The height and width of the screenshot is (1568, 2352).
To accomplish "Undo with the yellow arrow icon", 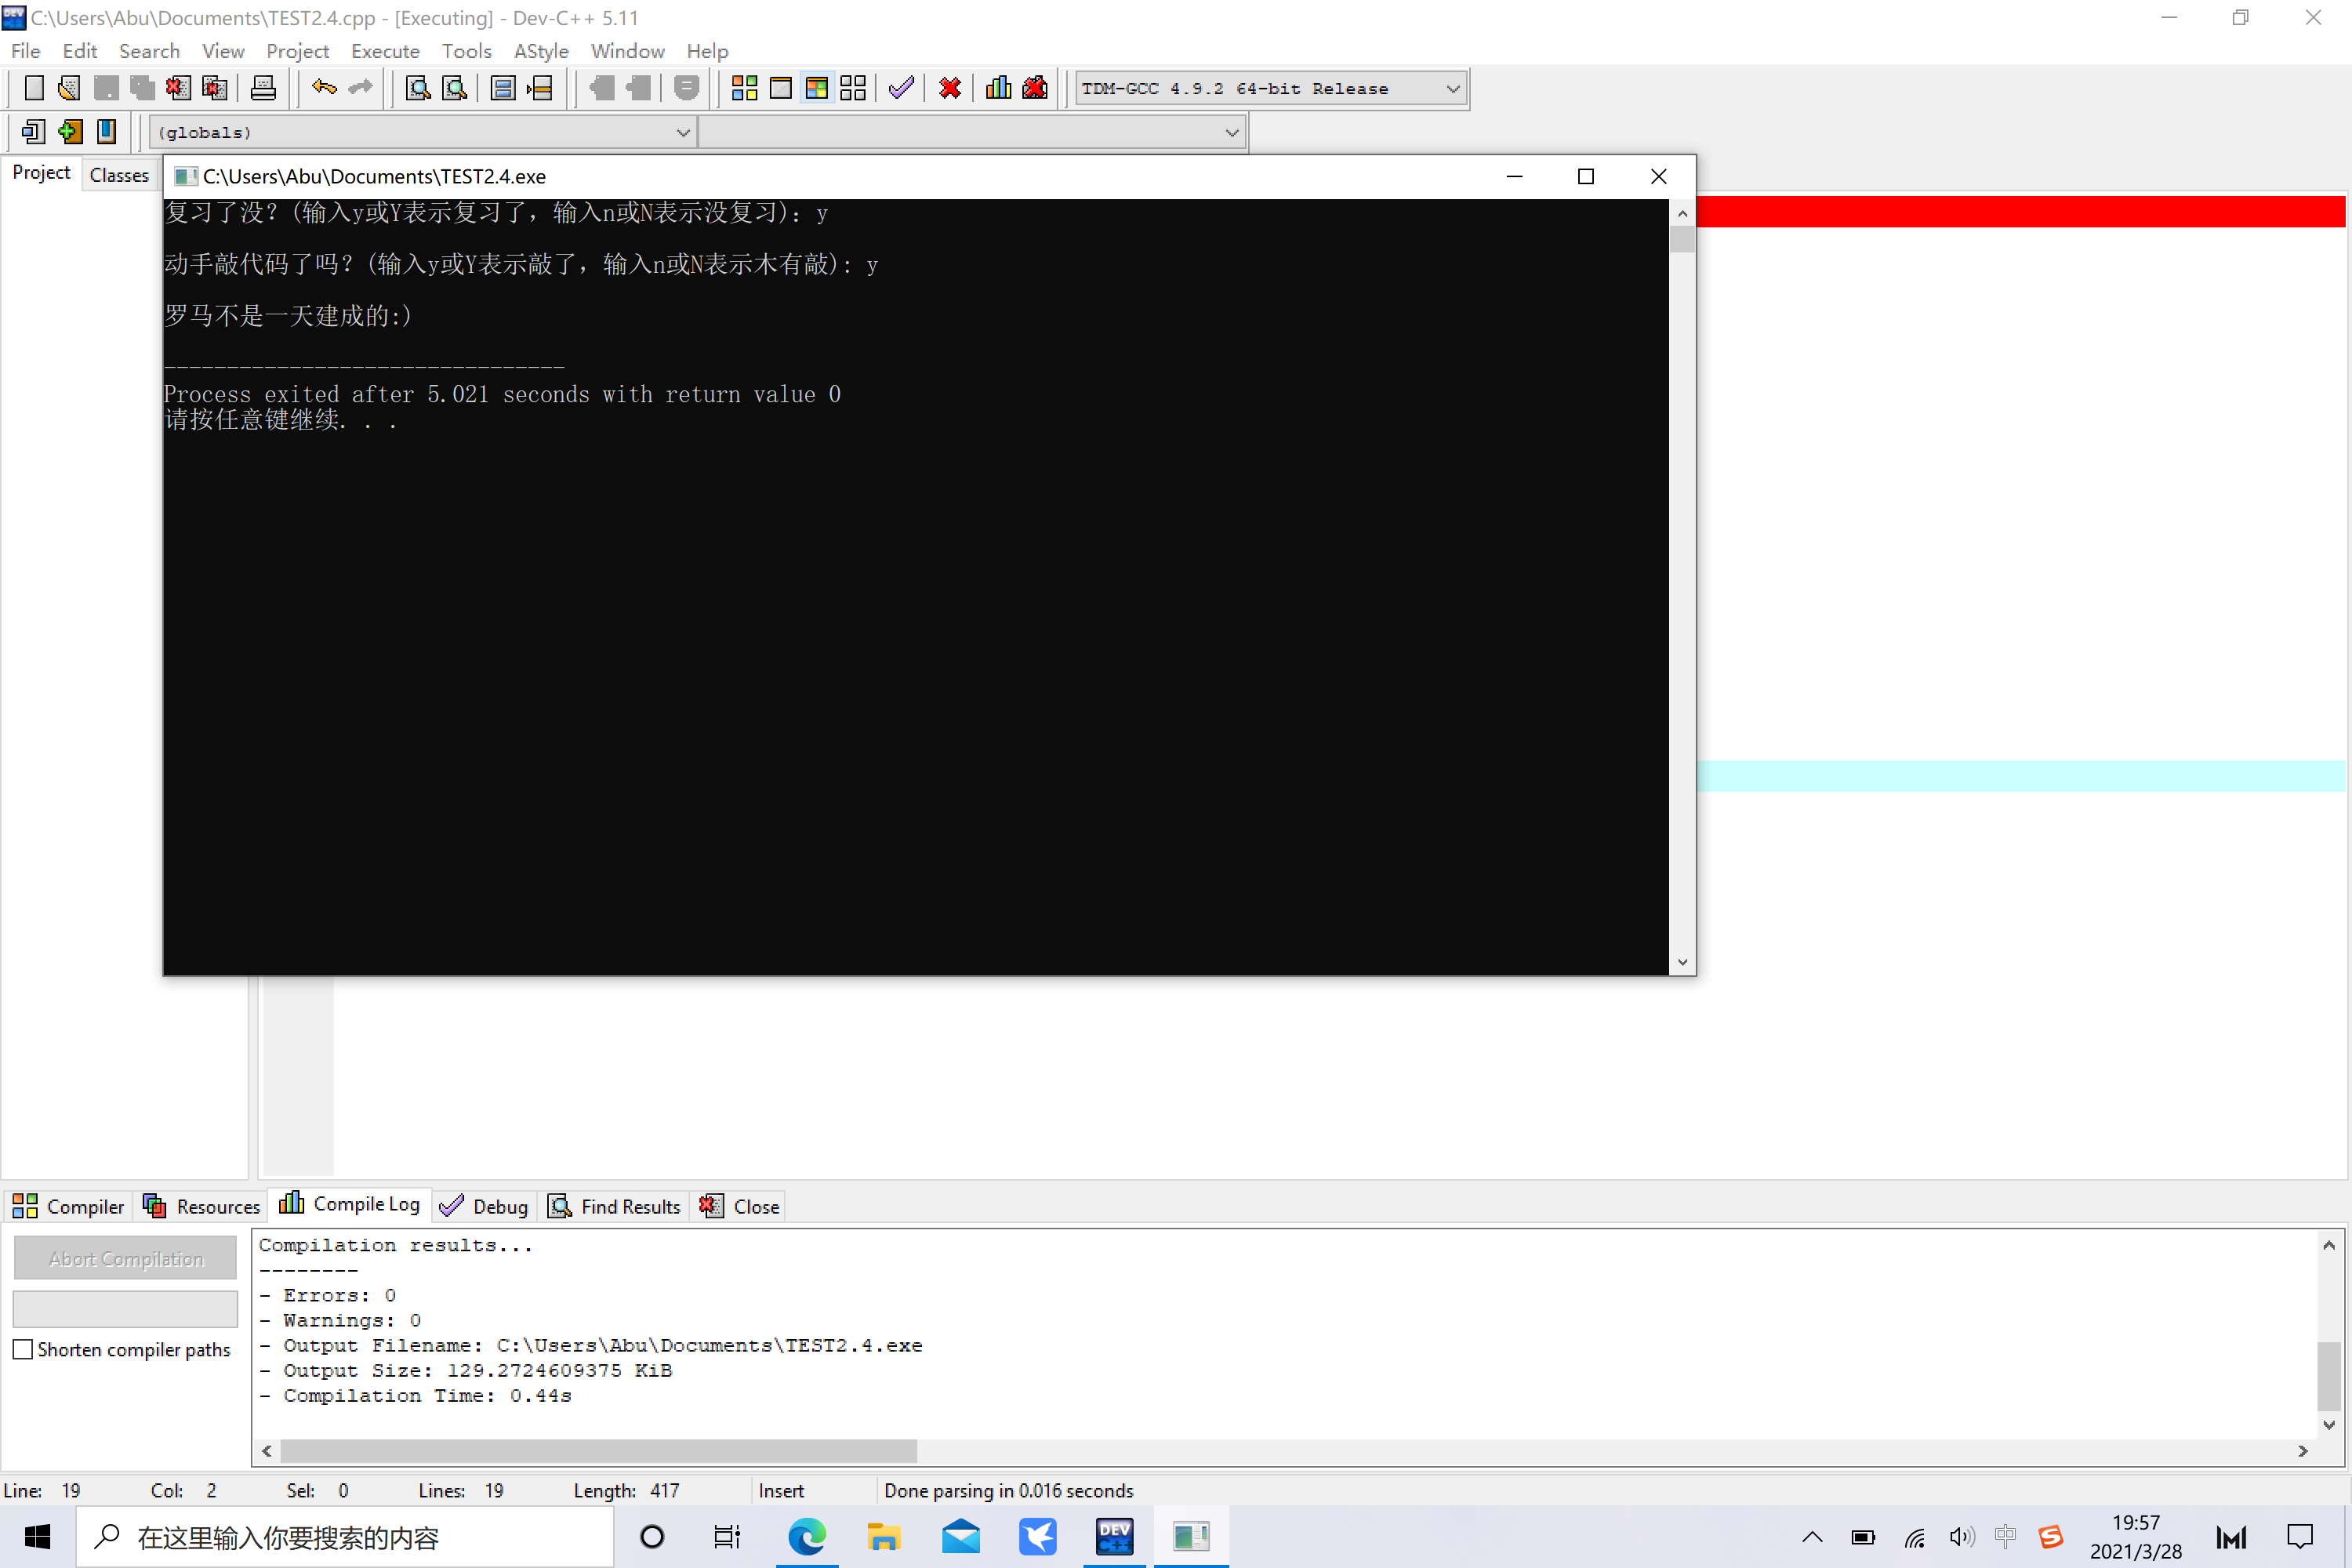I will pyautogui.click(x=323, y=88).
